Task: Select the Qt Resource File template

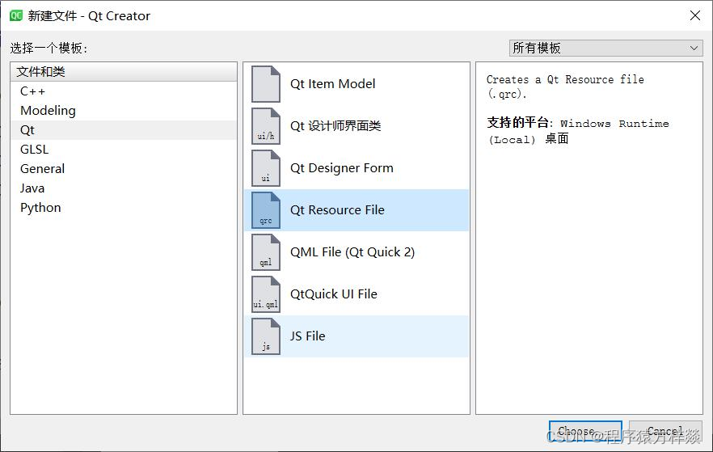Action: [x=356, y=210]
